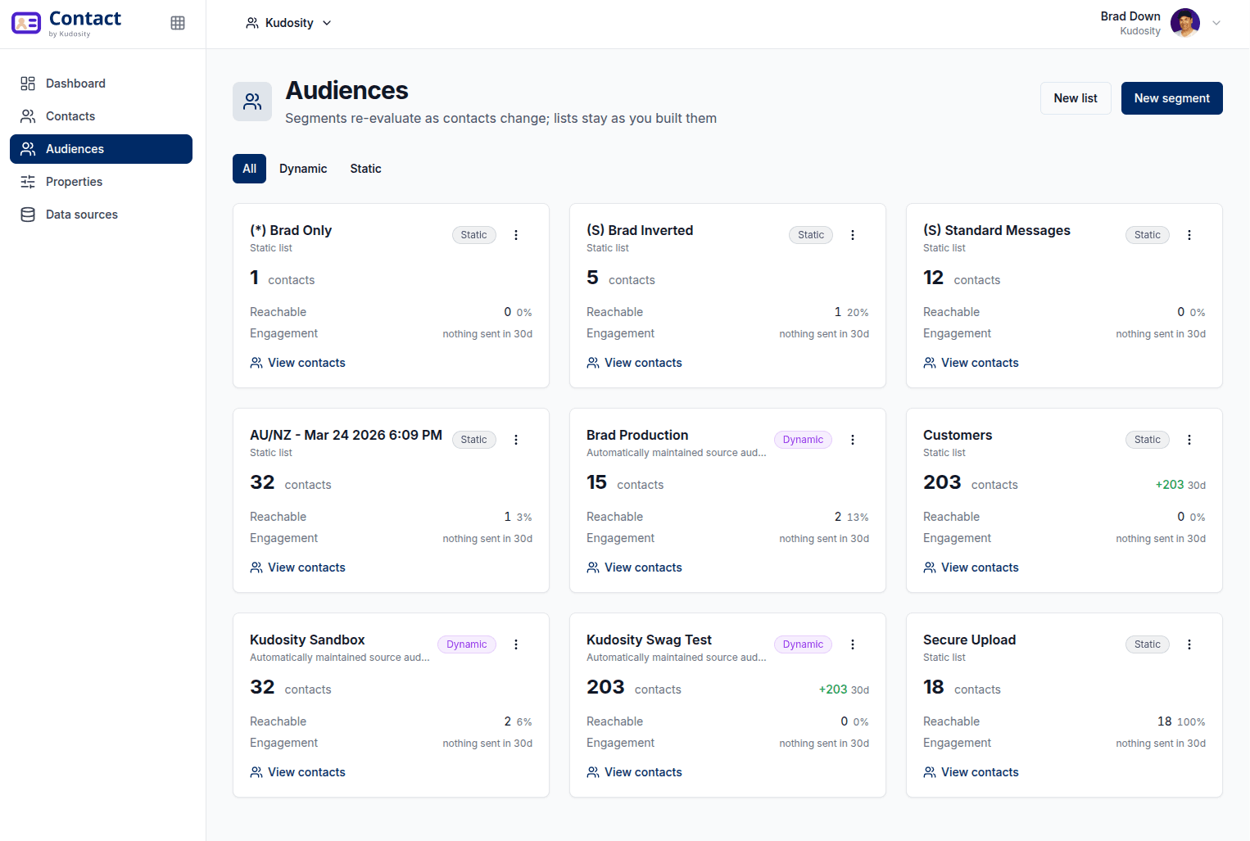View contacts for Kudosity Sandbox audience
Image resolution: width=1250 pixels, height=841 pixels.
tap(298, 772)
